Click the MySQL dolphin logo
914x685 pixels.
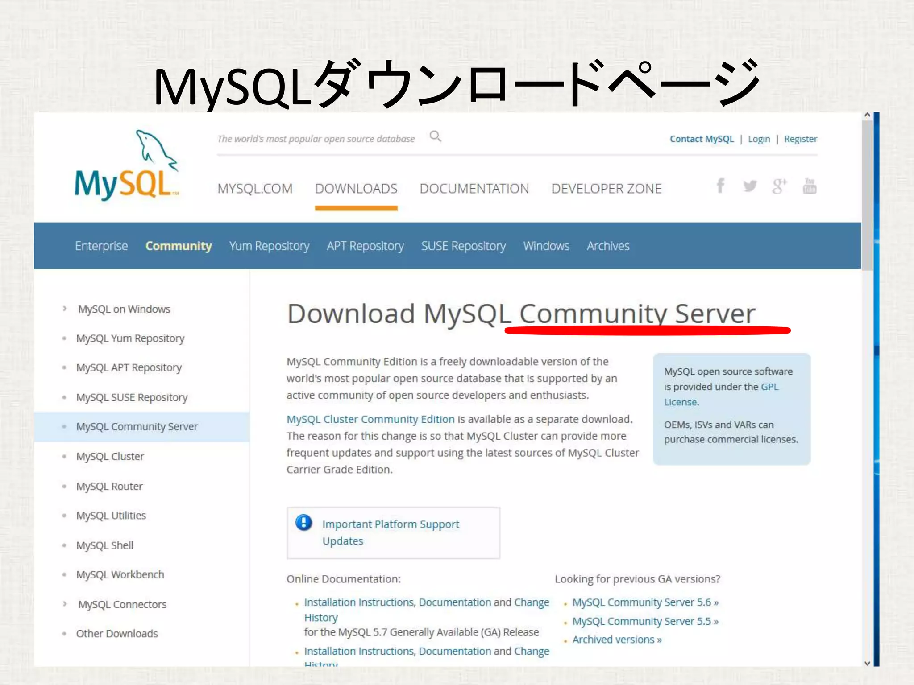point(127,165)
